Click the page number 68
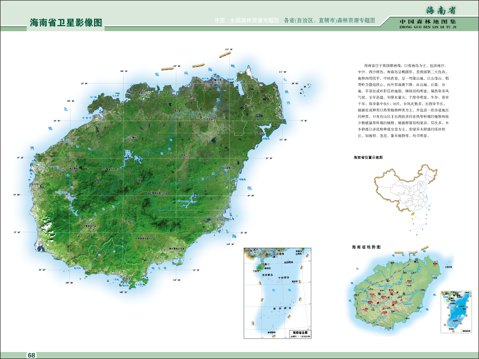Image resolution: width=479 pixels, height=359 pixels. [x=31, y=355]
